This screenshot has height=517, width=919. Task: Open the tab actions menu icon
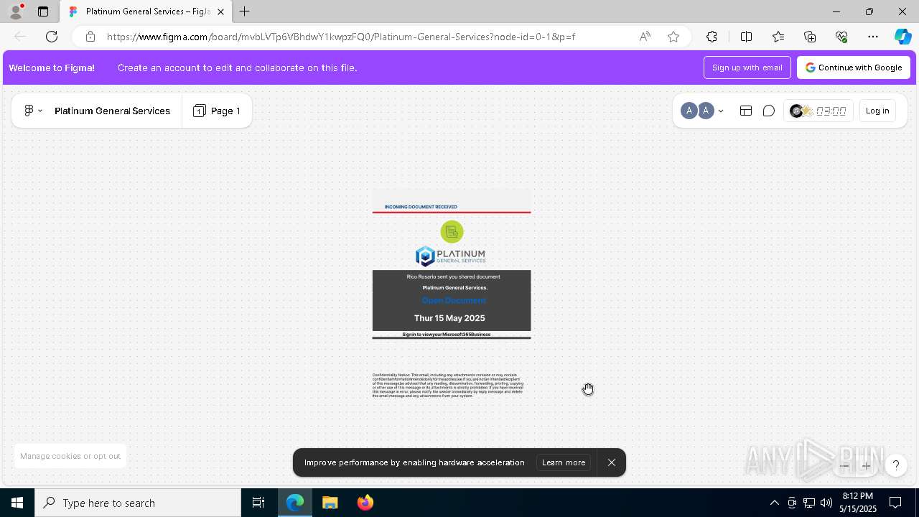43,11
